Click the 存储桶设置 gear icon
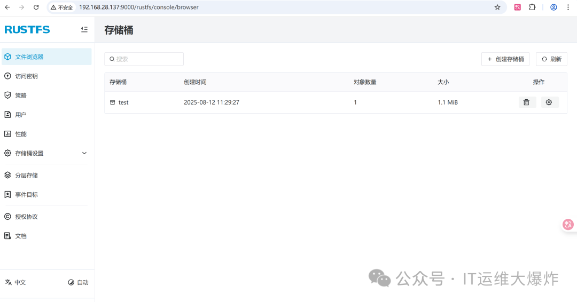577x302 pixels. pyautogui.click(x=7, y=153)
